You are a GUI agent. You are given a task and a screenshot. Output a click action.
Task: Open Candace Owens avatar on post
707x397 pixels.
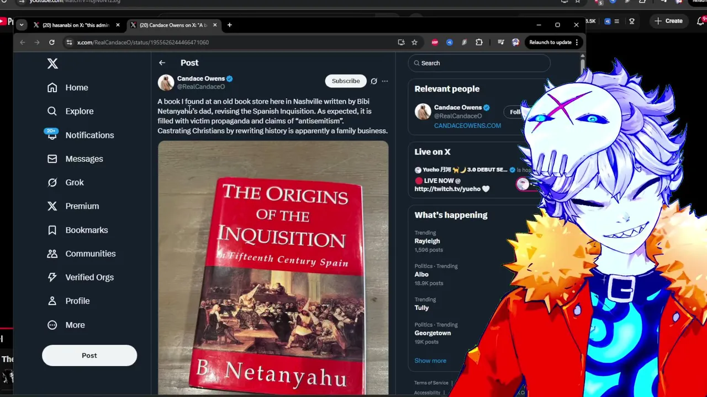click(x=166, y=82)
